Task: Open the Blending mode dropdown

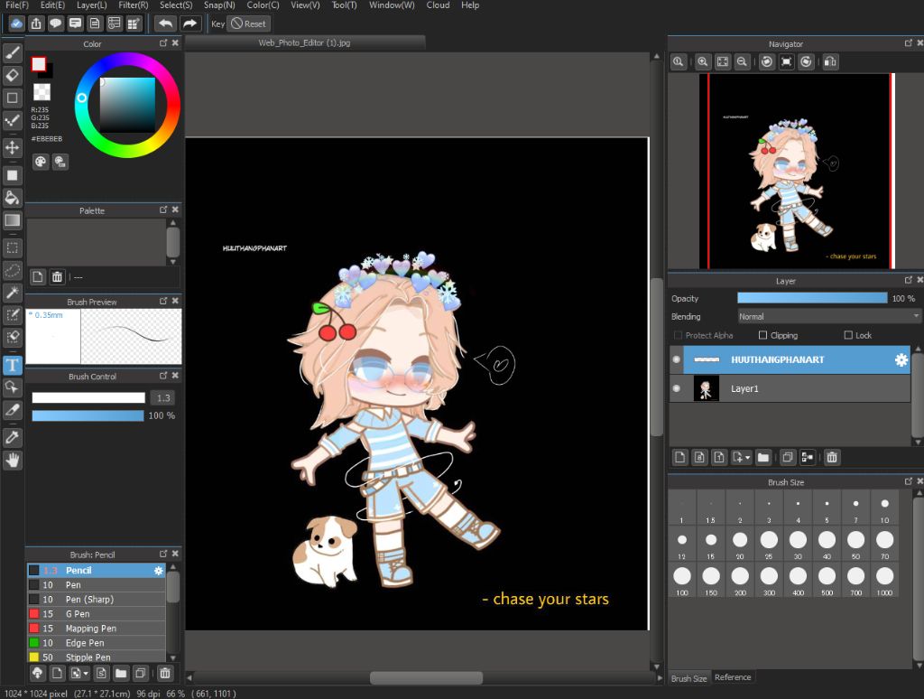Action: click(829, 317)
